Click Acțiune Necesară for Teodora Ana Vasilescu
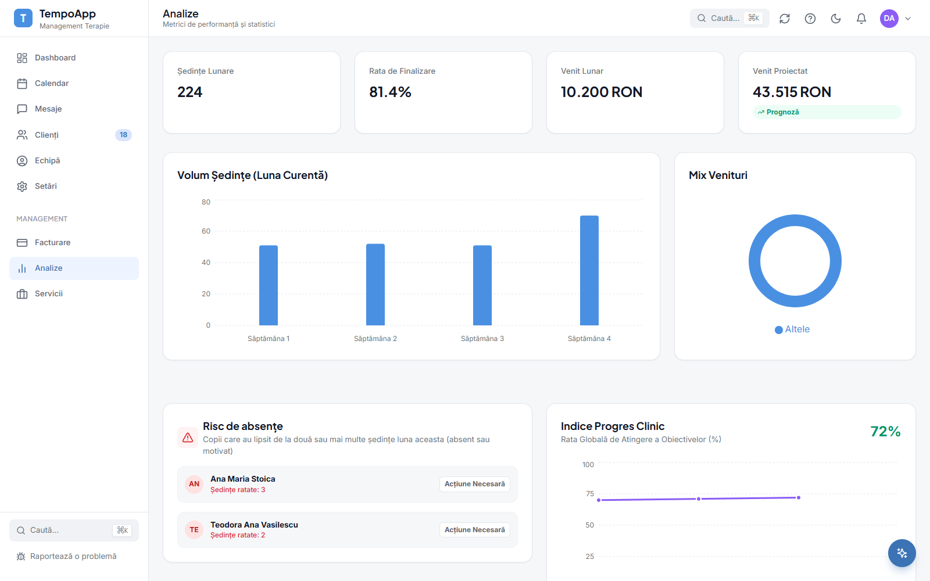Viewport: 930px width, 581px height. click(x=475, y=530)
